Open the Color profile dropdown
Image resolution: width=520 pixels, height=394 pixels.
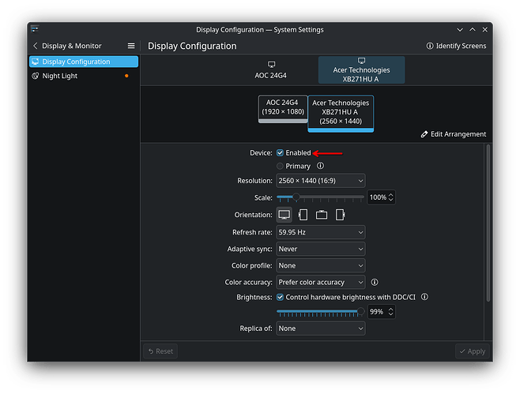pos(321,265)
